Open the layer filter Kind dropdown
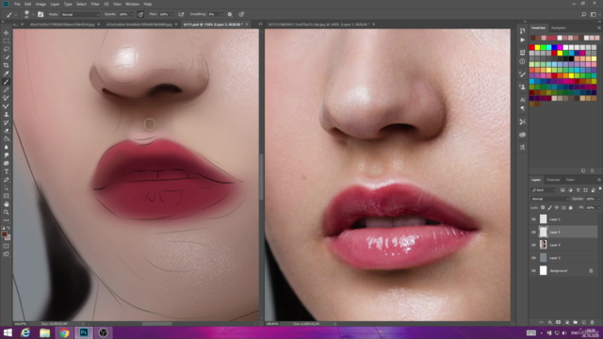The height and width of the screenshot is (339, 603). (x=544, y=190)
